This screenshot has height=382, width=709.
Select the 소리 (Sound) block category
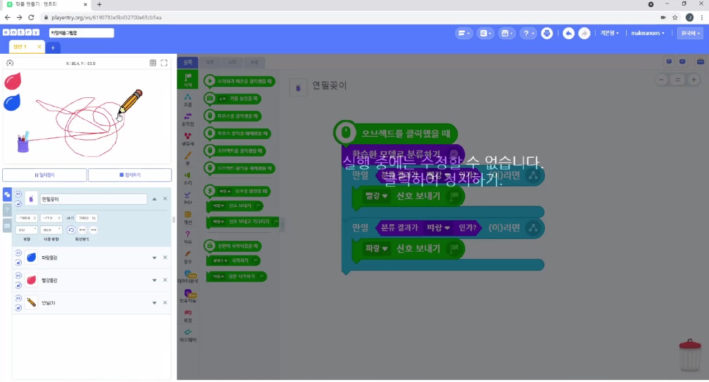[x=188, y=178]
